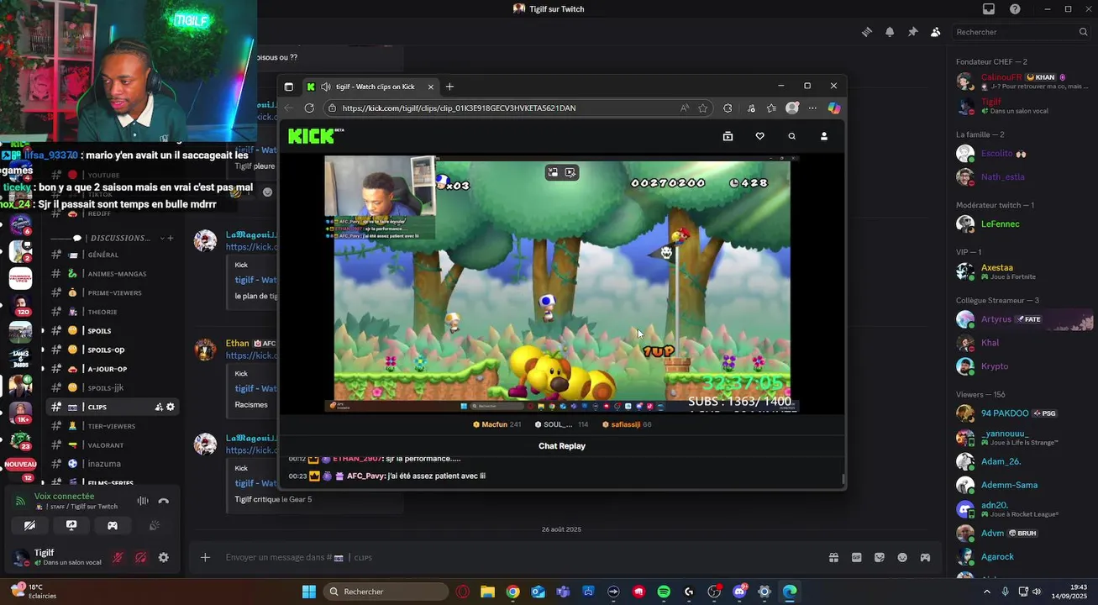Share your screen in Discord voice
The width and height of the screenshot is (1098, 605).
[71, 526]
